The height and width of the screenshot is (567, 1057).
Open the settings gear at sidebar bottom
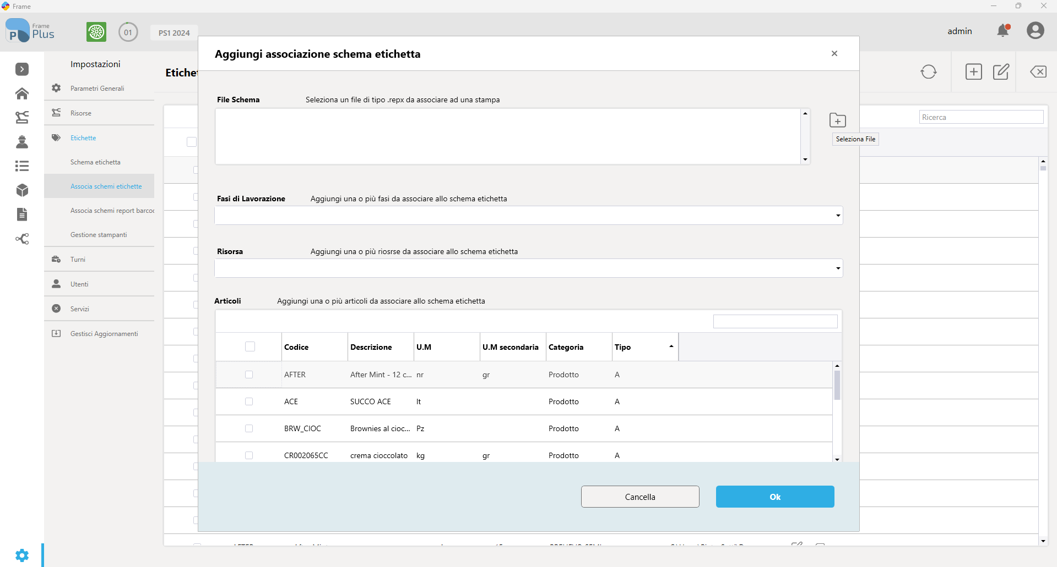[22, 555]
